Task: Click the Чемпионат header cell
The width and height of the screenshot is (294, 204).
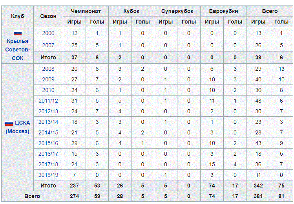Action: pos(86,11)
